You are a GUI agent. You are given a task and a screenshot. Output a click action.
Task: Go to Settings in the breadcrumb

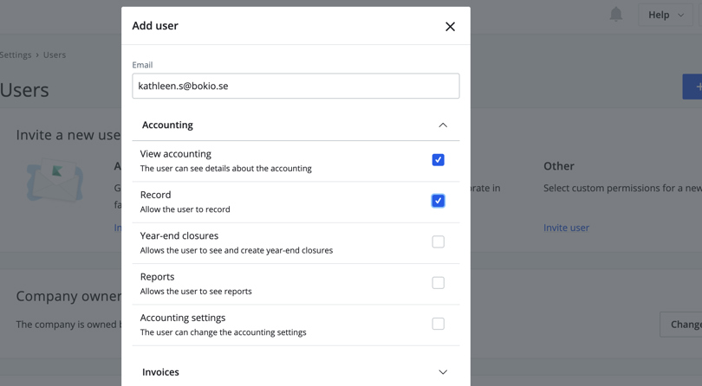(x=16, y=55)
